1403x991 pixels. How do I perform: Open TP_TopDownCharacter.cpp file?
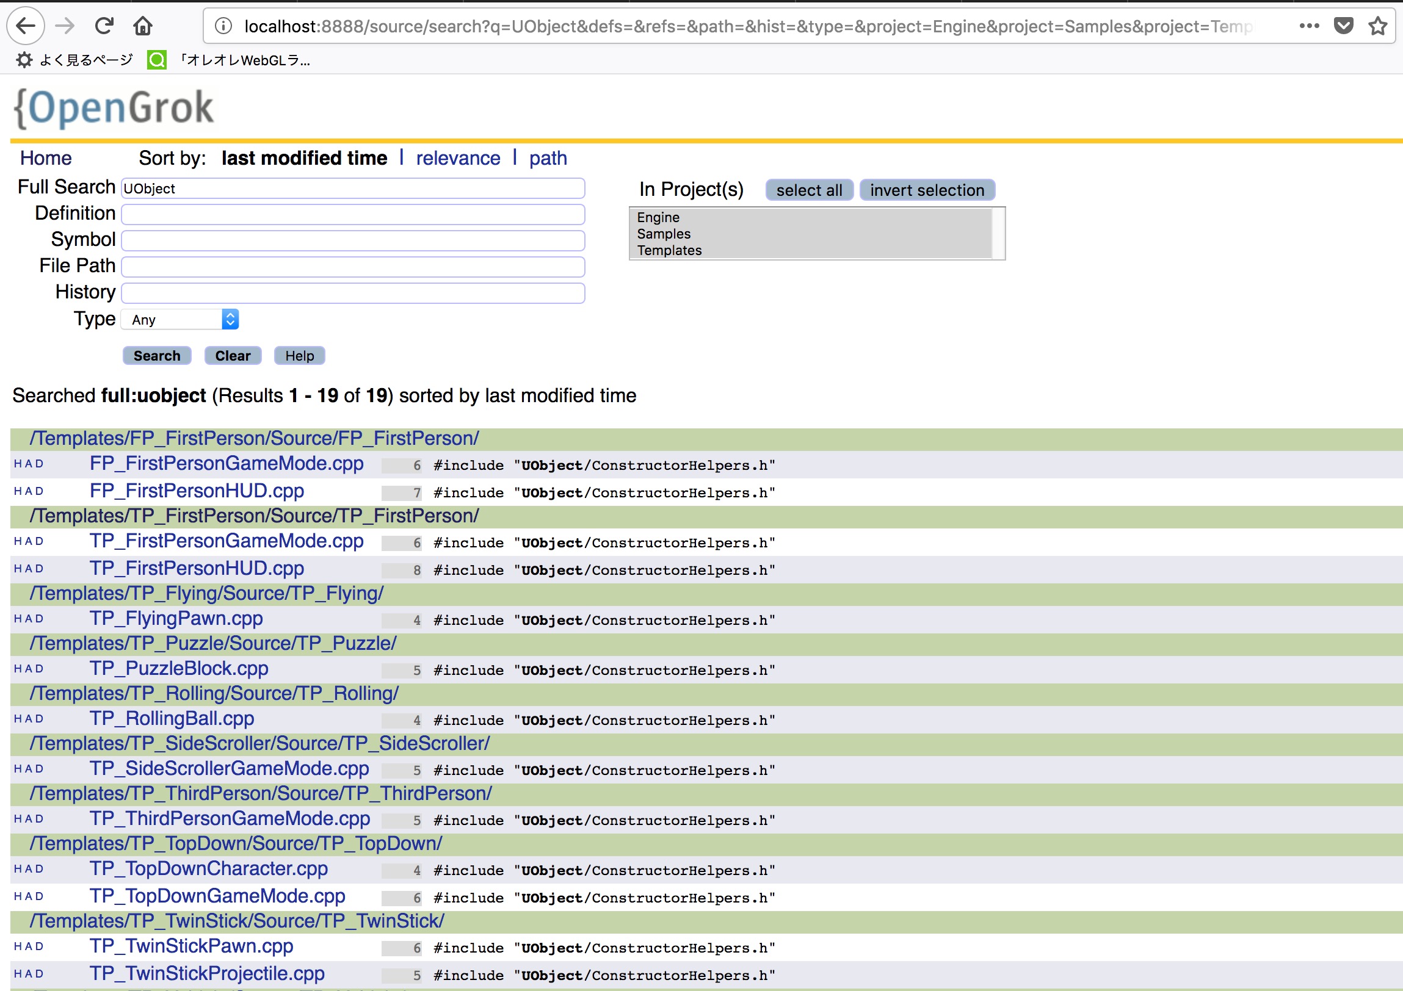pos(209,869)
